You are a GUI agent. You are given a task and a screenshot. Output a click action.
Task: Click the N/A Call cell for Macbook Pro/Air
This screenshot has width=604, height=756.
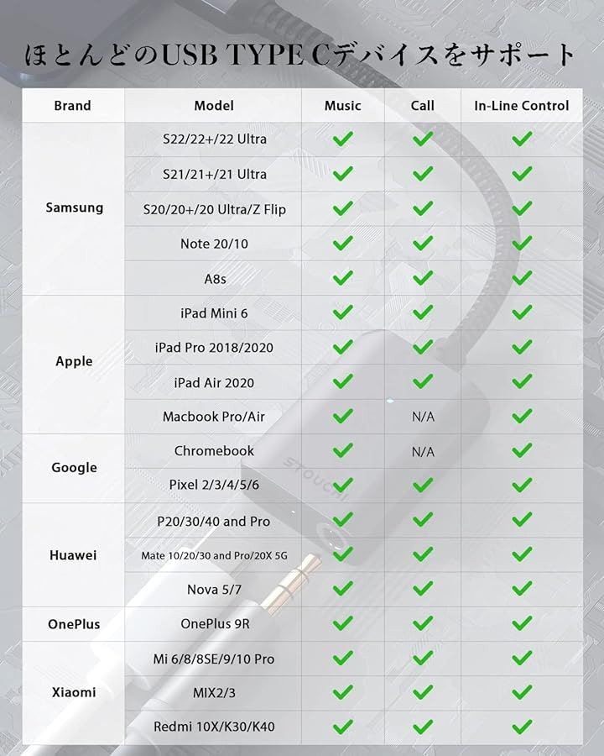423,417
